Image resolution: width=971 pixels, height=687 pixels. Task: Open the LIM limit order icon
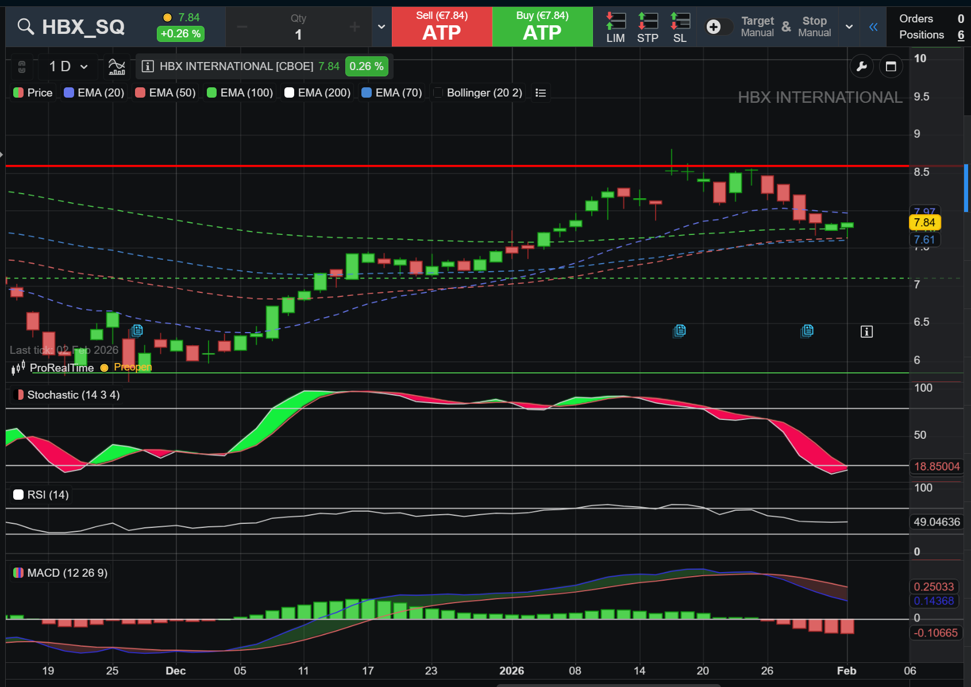click(x=615, y=27)
